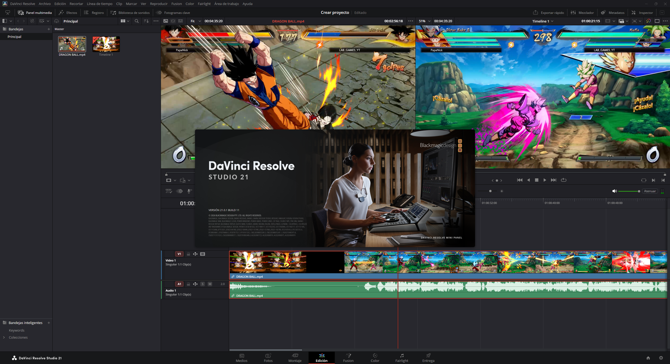This screenshot has width=670, height=364.
Task: Open the timeline viewer 51% zoom dropdown
Action: tap(425, 21)
